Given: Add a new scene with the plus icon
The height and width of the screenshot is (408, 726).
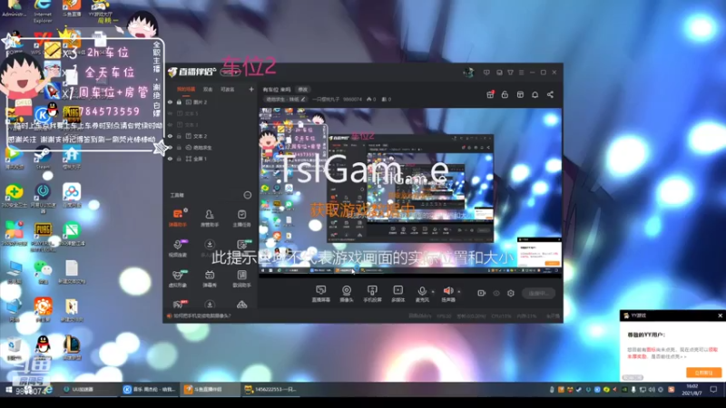Looking at the screenshot, I should 251,89.
